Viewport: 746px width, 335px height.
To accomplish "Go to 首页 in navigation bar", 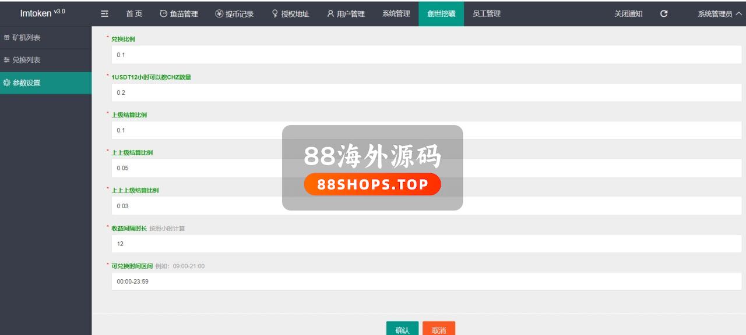I will (x=134, y=14).
